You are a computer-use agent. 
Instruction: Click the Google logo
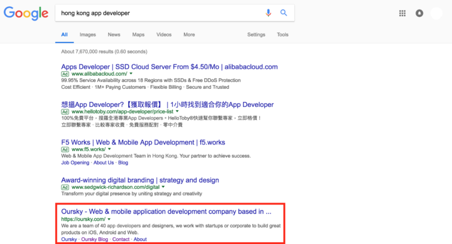click(26, 13)
